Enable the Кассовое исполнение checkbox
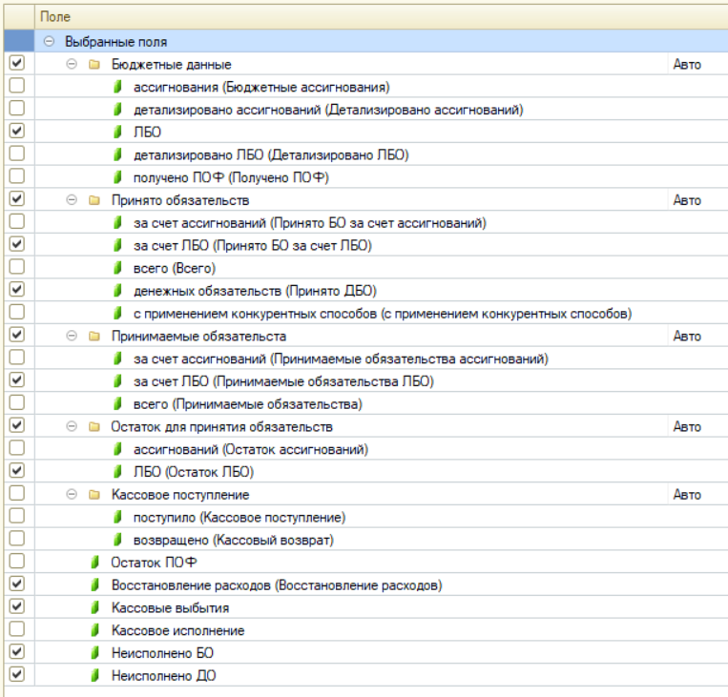Viewport: 728px width, 697px height. pyautogui.click(x=16, y=630)
